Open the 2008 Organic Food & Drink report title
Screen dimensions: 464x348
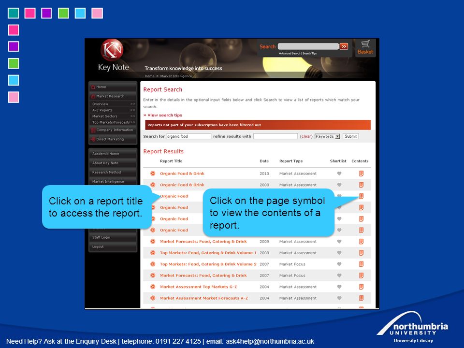click(x=182, y=185)
